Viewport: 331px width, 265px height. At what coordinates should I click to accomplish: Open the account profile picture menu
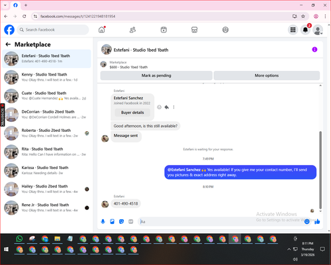pyautogui.click(x=318, y=30)
